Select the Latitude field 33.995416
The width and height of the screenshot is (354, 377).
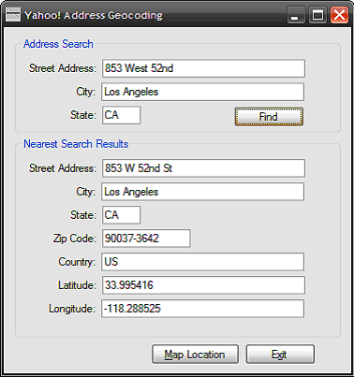pyautogui.click(x=203, y=285)
